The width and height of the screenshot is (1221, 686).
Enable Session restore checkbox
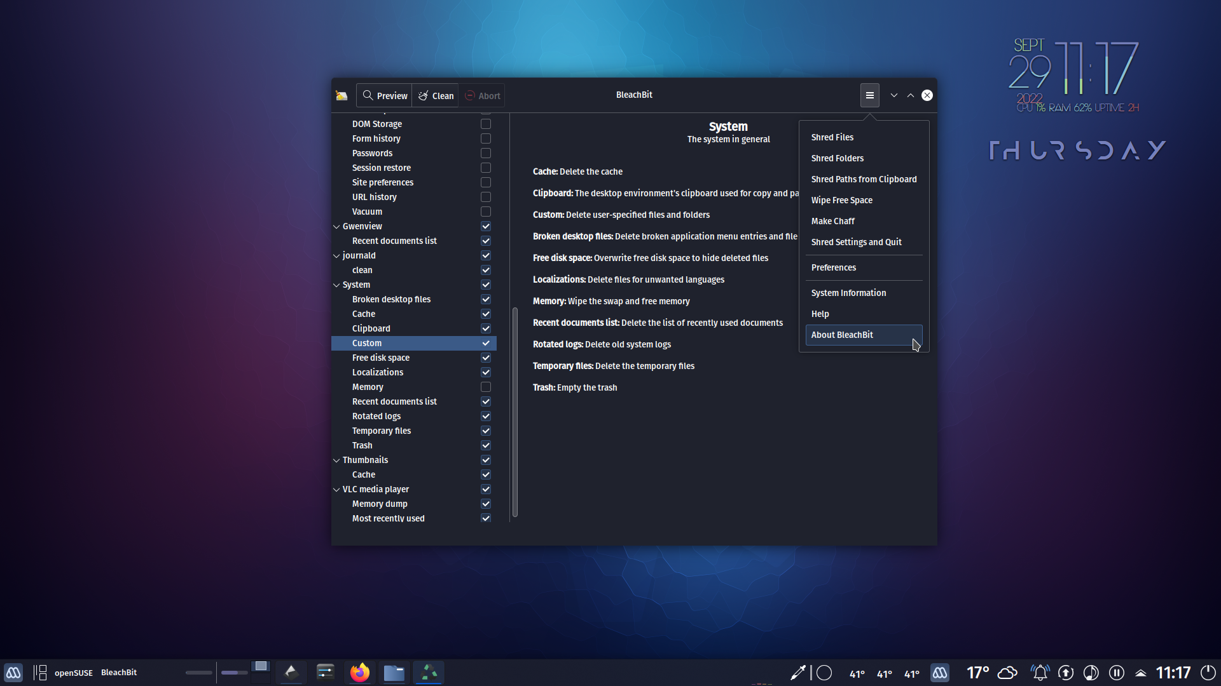[486, 168]
